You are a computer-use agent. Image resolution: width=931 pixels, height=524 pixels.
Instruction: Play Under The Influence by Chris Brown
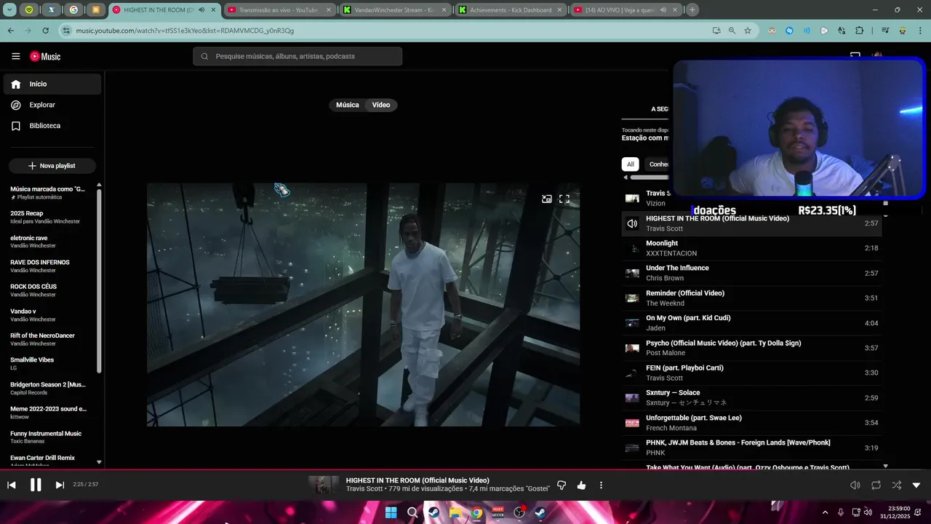coord(751,273)
